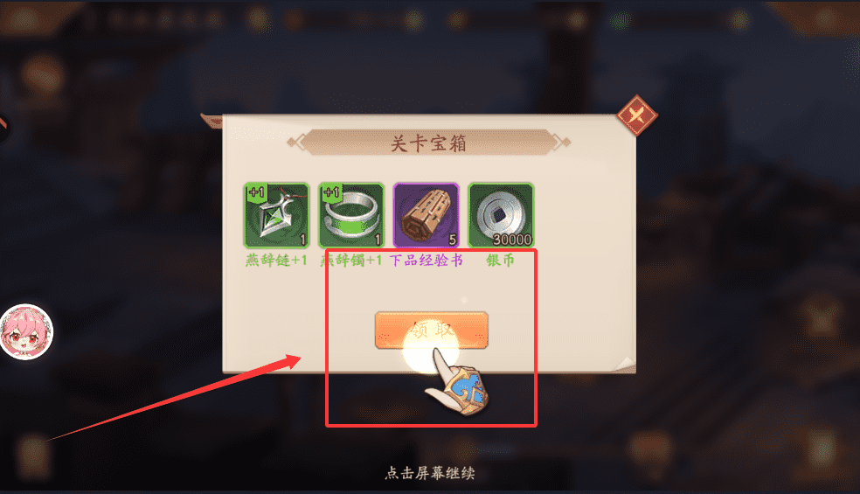Viewport: 860px width, 494px height.
Task: Tap the +1 badge on the necklace icon
Action: coord(256,192)
